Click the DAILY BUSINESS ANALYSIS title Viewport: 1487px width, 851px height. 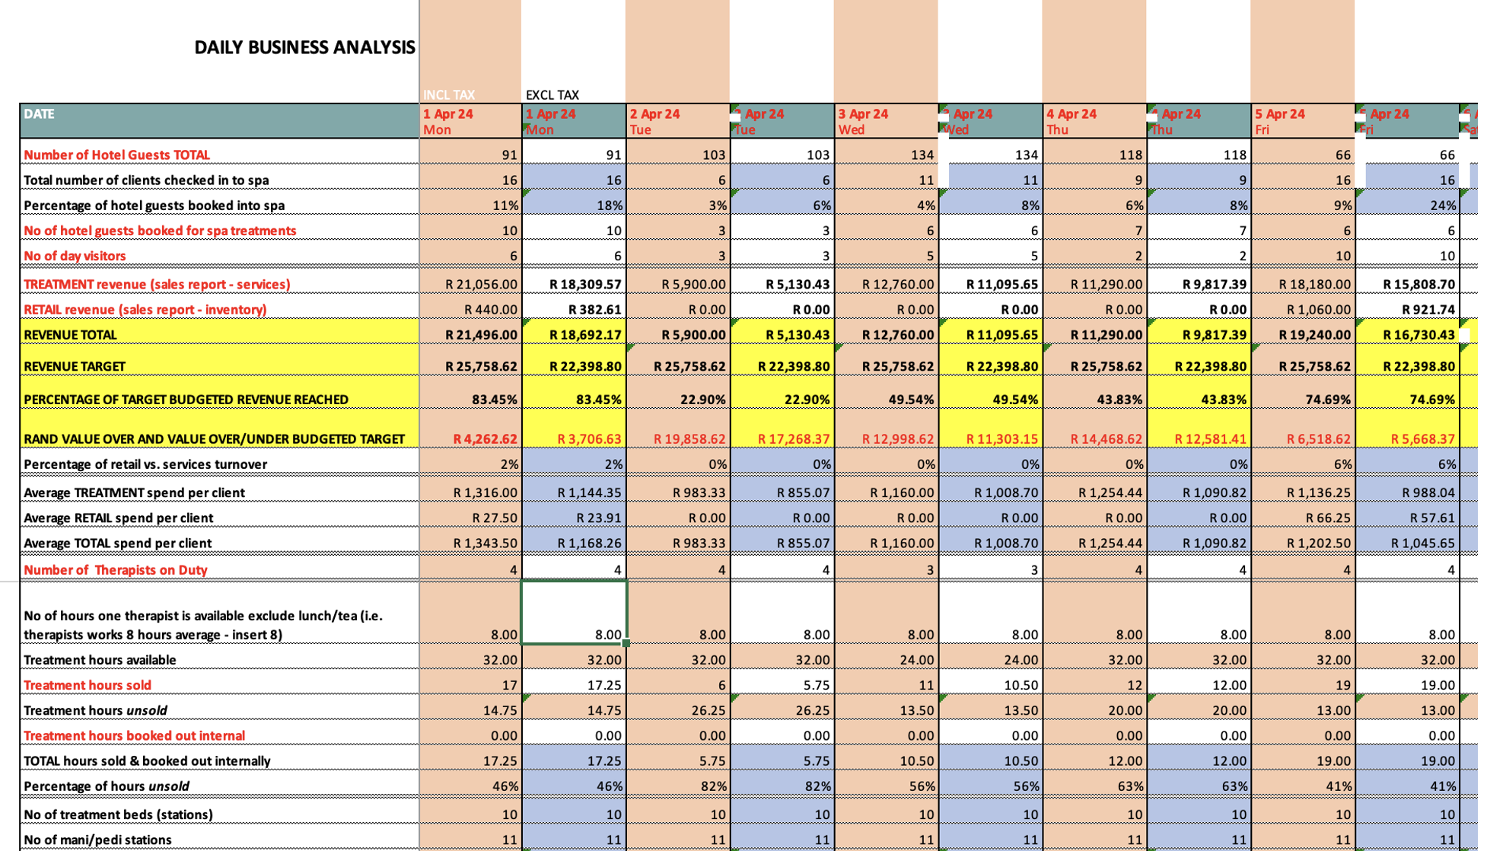304,47
